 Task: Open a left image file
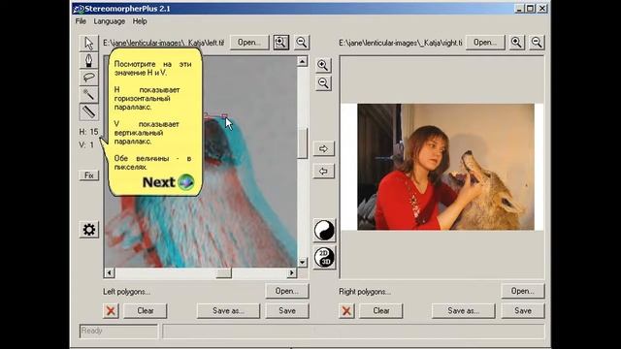(x=249, y=43)
